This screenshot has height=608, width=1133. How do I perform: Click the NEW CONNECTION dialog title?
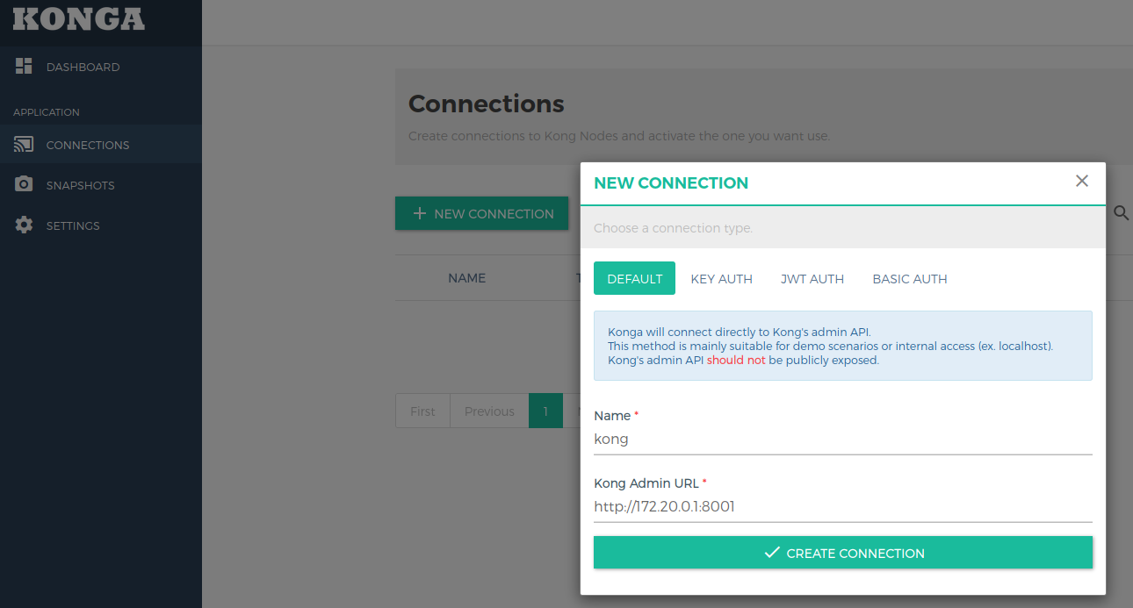[671, 182]
